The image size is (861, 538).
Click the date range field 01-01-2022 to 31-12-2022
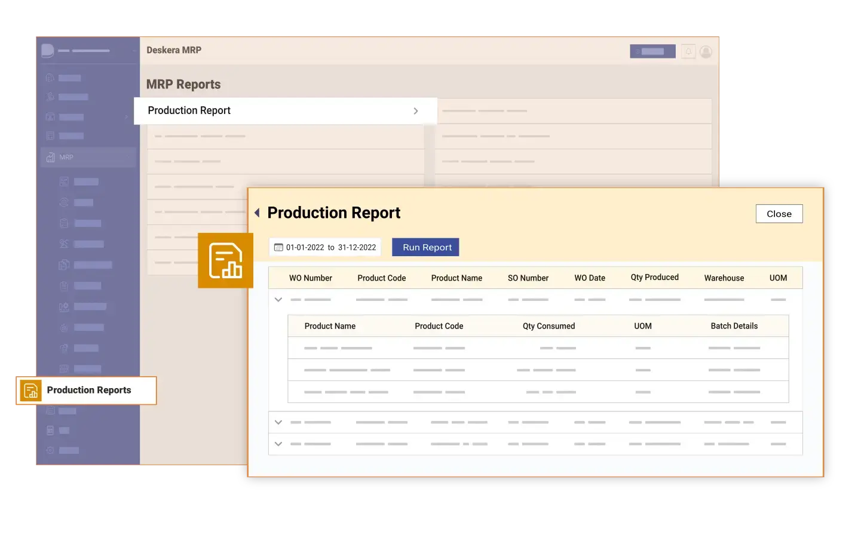click(324, 247)
